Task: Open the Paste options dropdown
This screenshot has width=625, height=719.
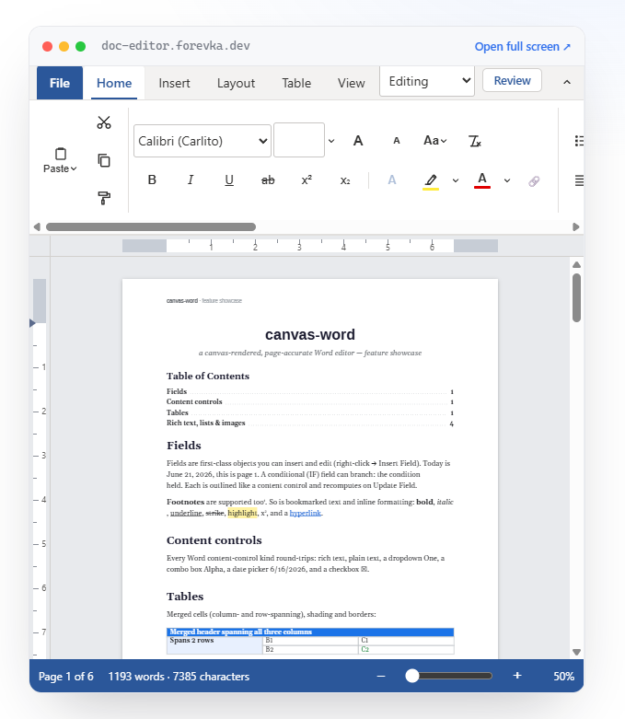Action: 60,168
